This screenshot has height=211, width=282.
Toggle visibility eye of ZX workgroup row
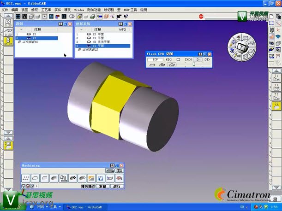click(x=29, y=34)
